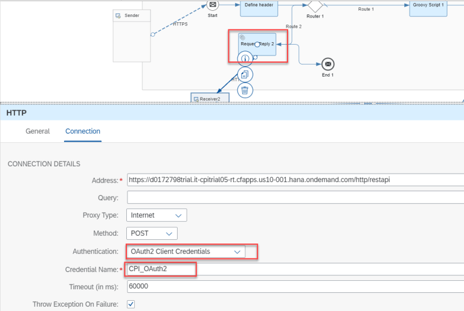Screen dimensions: 464x311
Task: Click the Address input field
Action: tap(295, 180)
